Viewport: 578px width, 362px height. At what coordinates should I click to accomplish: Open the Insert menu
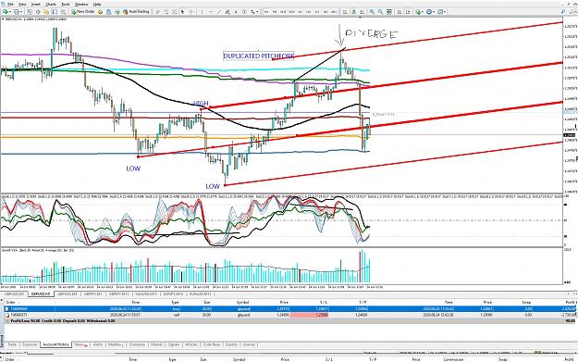pyautogui.click(x=36, y=5)
